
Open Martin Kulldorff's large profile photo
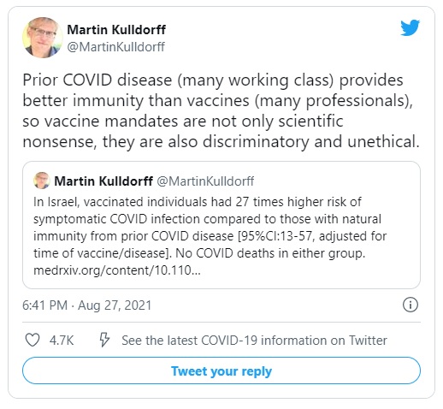click(42, 38)
